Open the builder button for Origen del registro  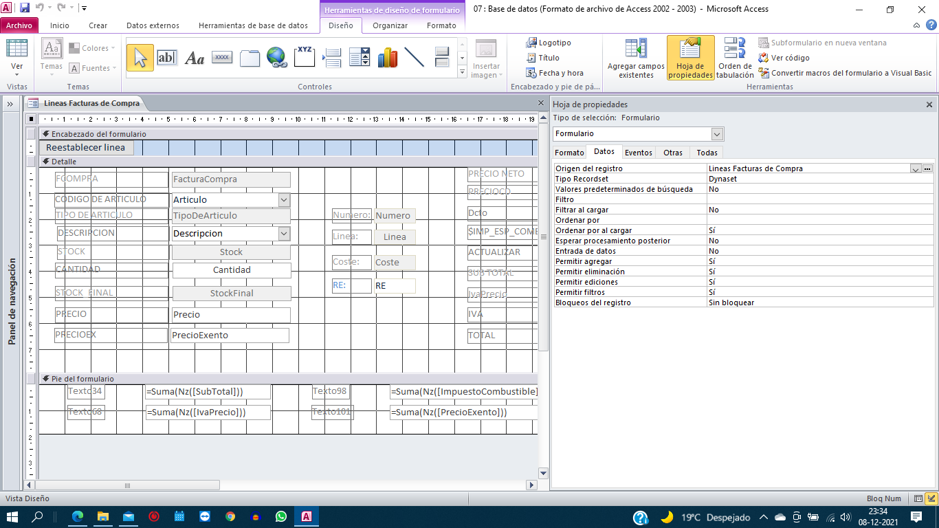point(927,168)
